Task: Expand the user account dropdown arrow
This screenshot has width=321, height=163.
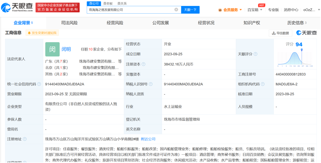Action: click(x=319, y=10)
